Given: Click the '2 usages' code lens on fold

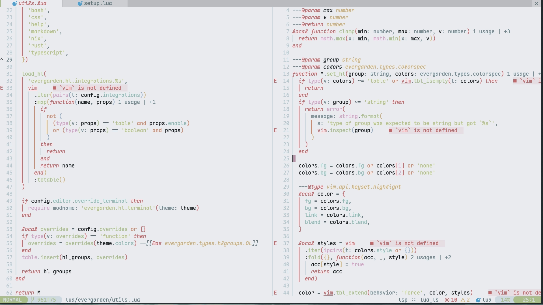Looking at the screenshot, I should pyautogui.click(x=423, y=257).
